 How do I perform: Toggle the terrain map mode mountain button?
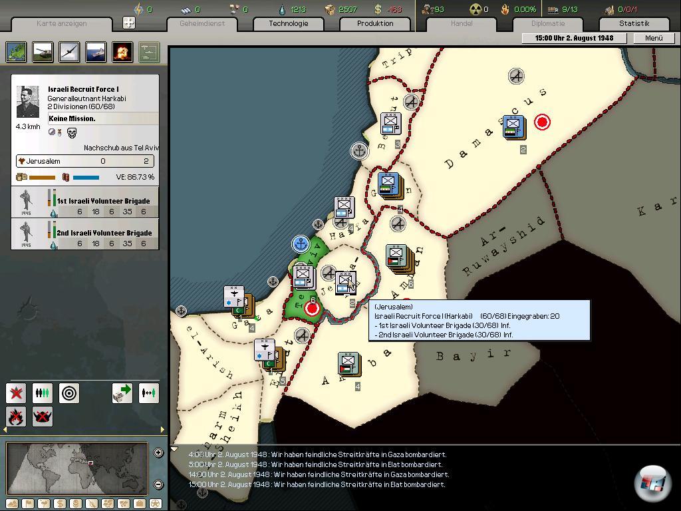[12, 504]
